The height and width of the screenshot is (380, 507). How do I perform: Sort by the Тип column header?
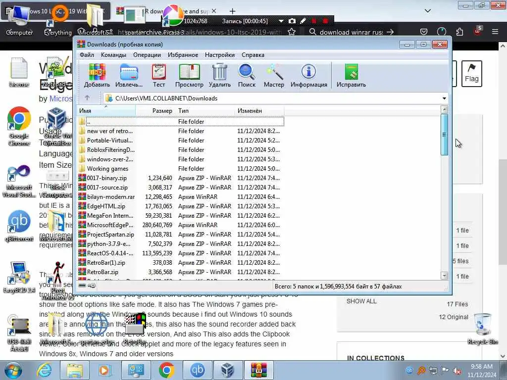tap(205, 111)
